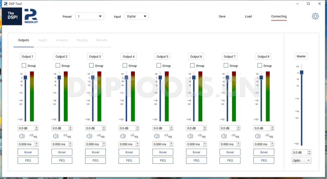Screen dimensions: 327x179
Task: Open the Optic dropdown under Master
Action: point(301,160)
